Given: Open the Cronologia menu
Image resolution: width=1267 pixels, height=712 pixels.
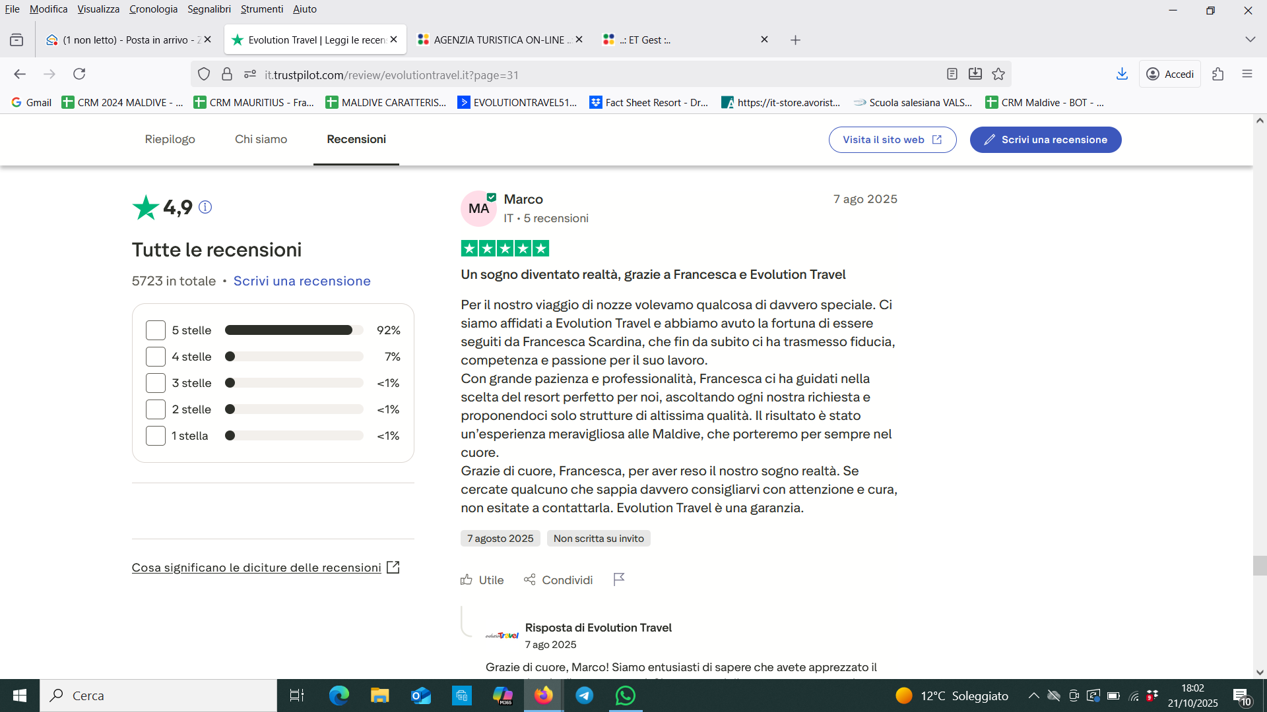Looking at the screenshot, I should point(153,9).
